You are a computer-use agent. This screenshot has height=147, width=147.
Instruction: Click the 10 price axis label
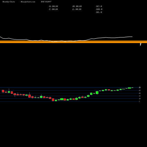(140, 99)
